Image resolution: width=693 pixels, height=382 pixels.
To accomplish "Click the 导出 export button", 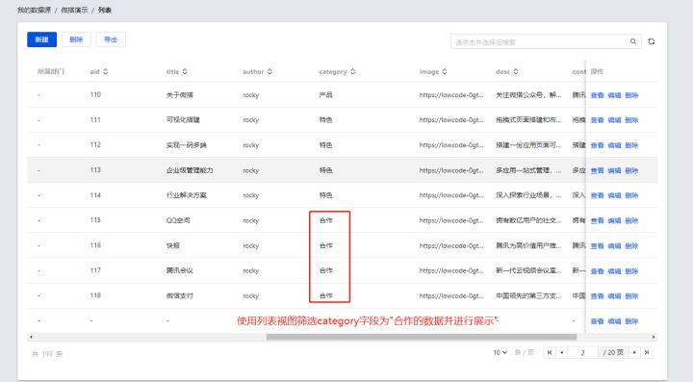I will (111, 39).
